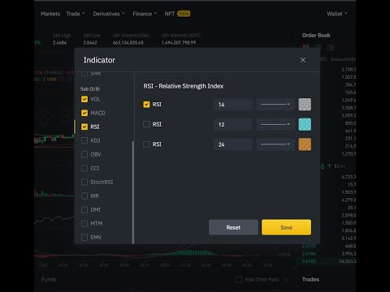Pick the gray color swatch for RSI 14
Viewport: 390px width, 292px height.
click(x=305, y=105)
